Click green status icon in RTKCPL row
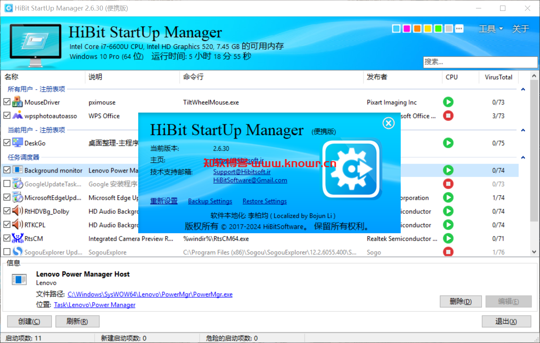The image size is (540, 343). [448, 224]
